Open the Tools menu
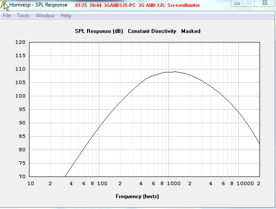Viewport: 276px width, 209px height. point(23,16)
